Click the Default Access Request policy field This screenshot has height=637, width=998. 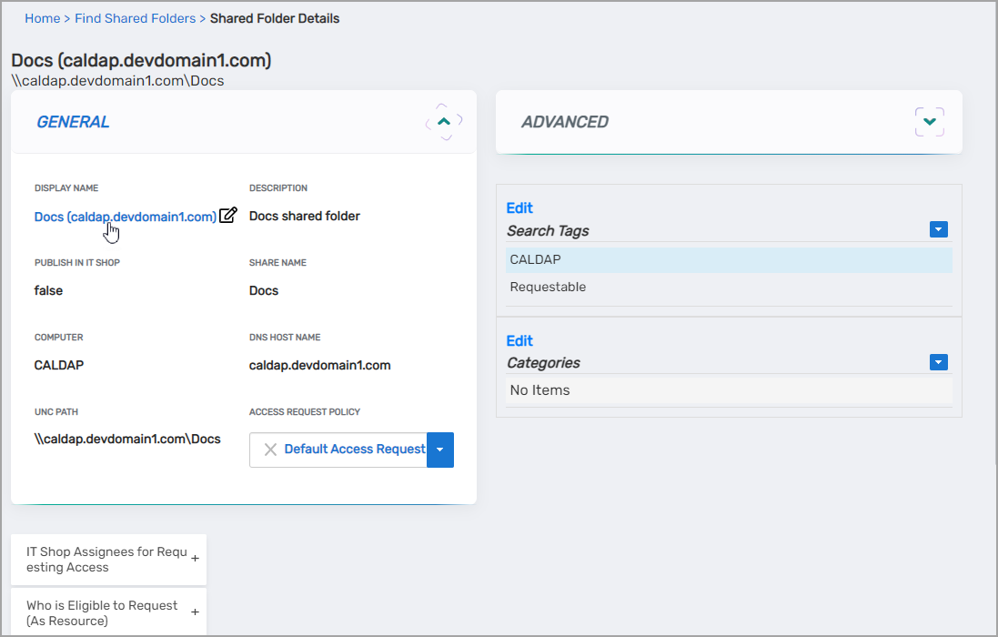click(x=354, y=450)
